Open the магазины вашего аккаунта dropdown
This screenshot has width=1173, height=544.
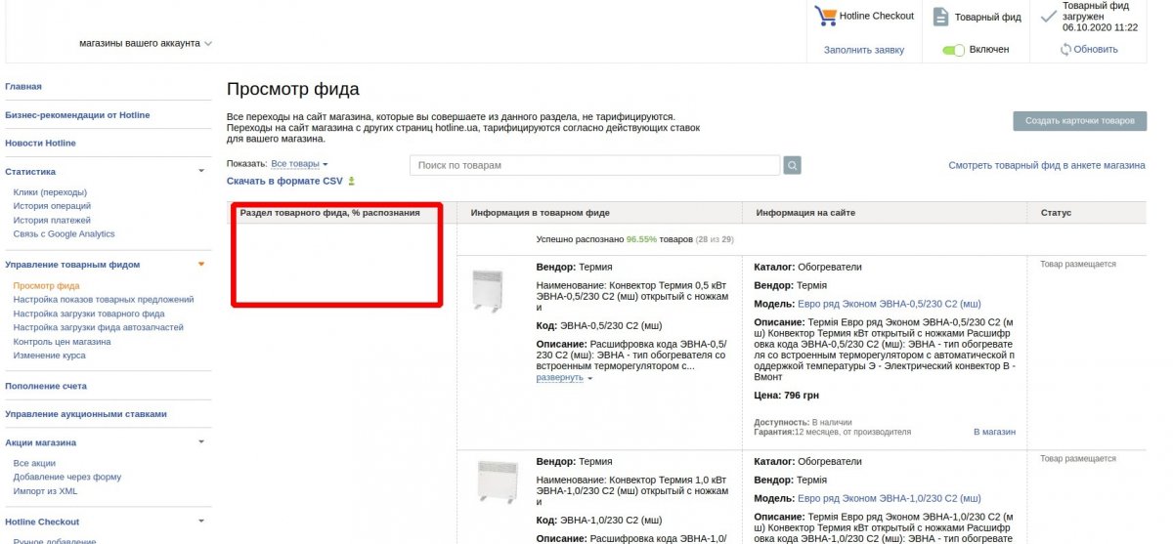[x=146, y=43]
